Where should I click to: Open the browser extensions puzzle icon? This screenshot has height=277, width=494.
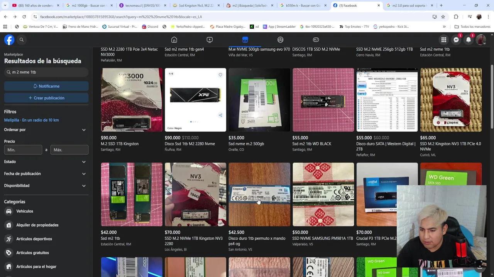point(456,17)
